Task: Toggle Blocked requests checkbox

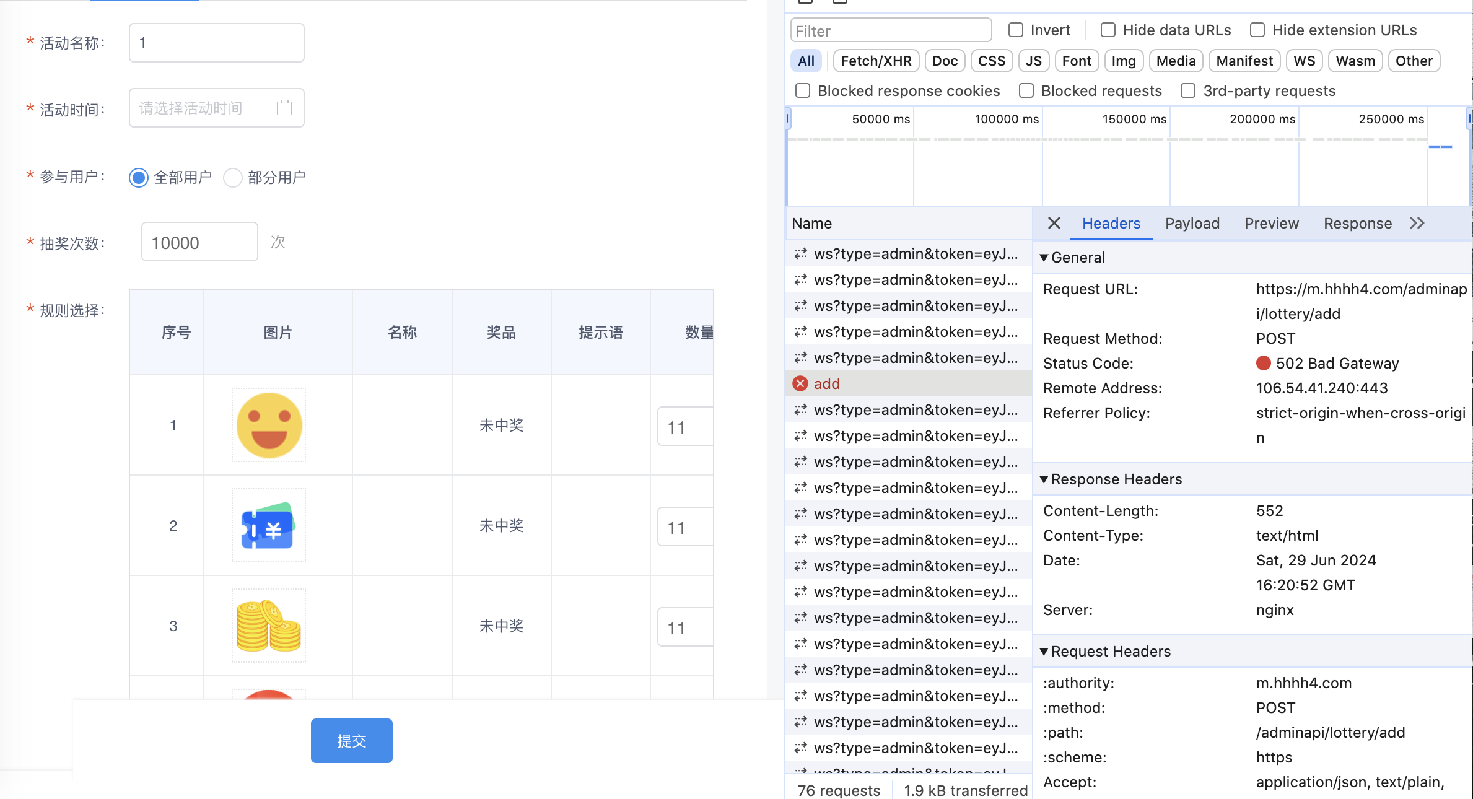Action: click(1026, 90)
